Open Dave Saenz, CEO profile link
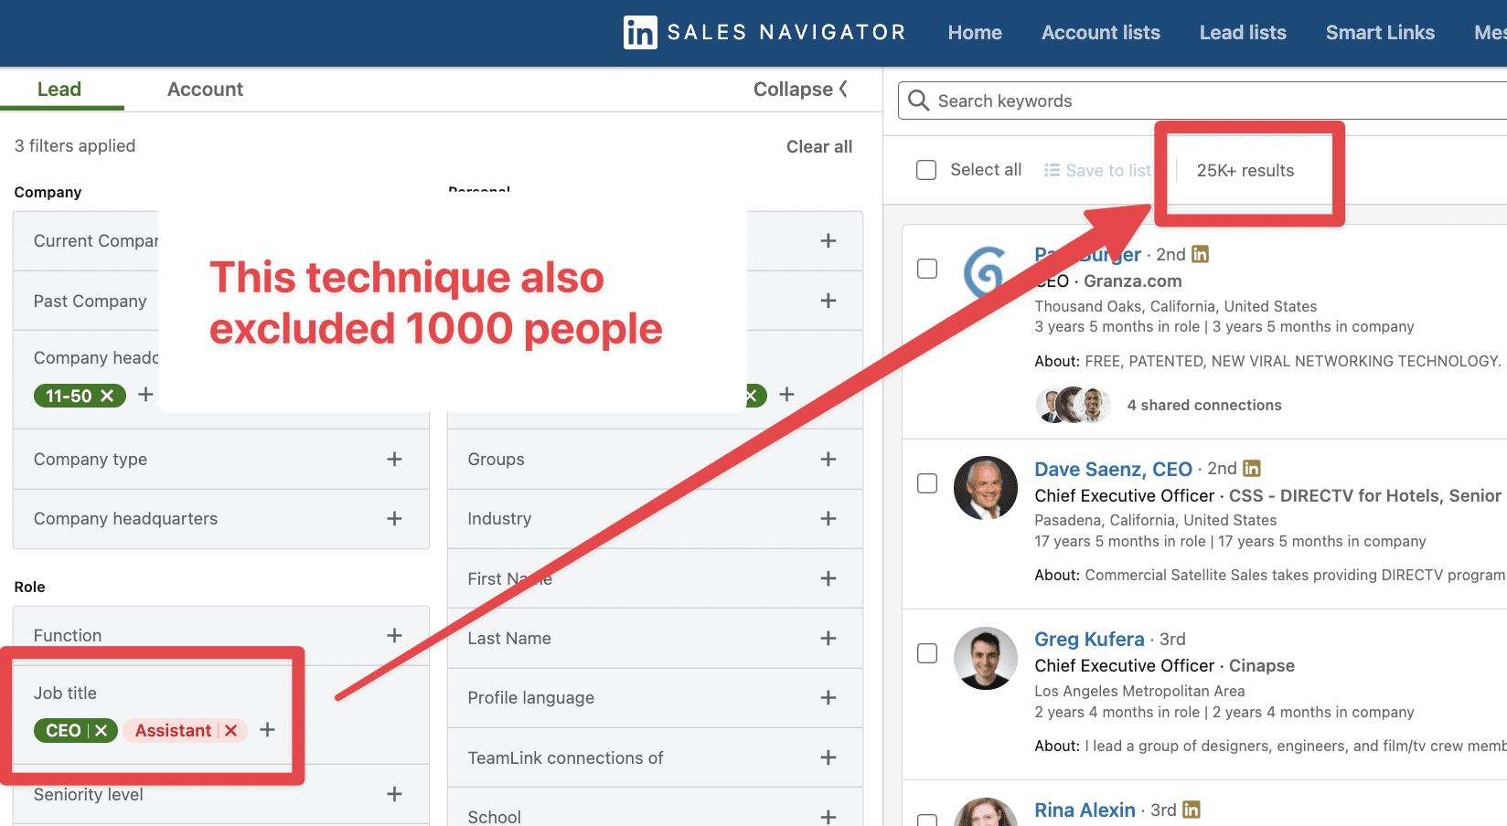 (x=1113, y=469)
